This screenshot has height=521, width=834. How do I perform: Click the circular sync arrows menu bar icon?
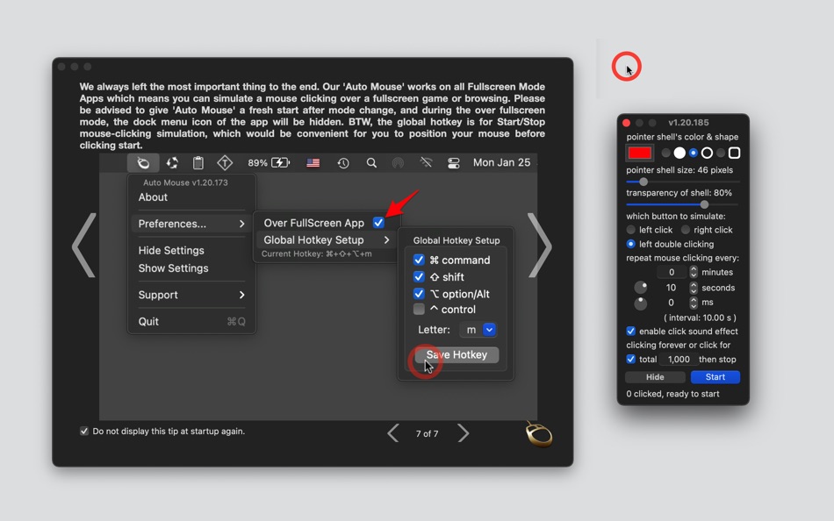pyautogui.click(x=172, y=162)
